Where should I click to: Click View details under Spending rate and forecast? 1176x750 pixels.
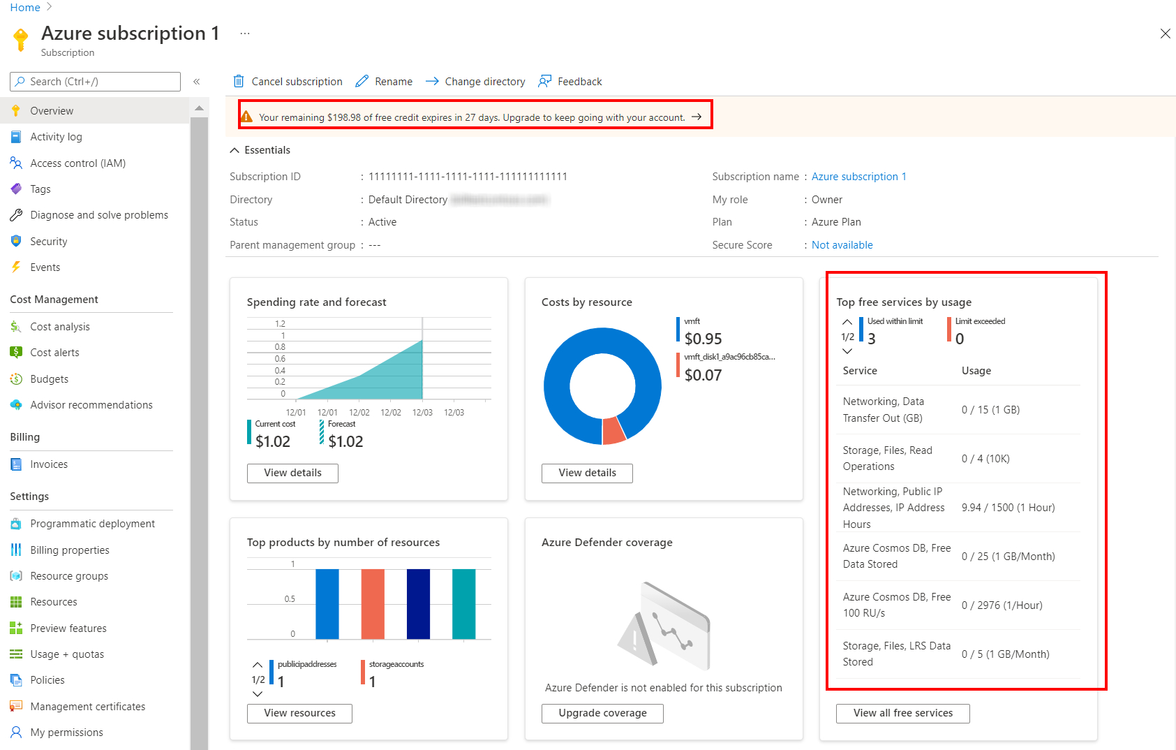click(x=292, y=473)
